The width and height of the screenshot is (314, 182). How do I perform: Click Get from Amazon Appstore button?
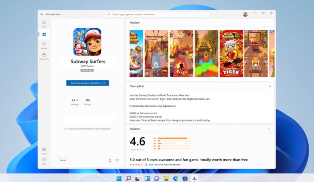(x=88, y=83)
